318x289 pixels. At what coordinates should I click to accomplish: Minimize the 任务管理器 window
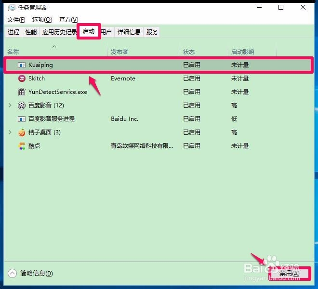[x=259, y=8]
